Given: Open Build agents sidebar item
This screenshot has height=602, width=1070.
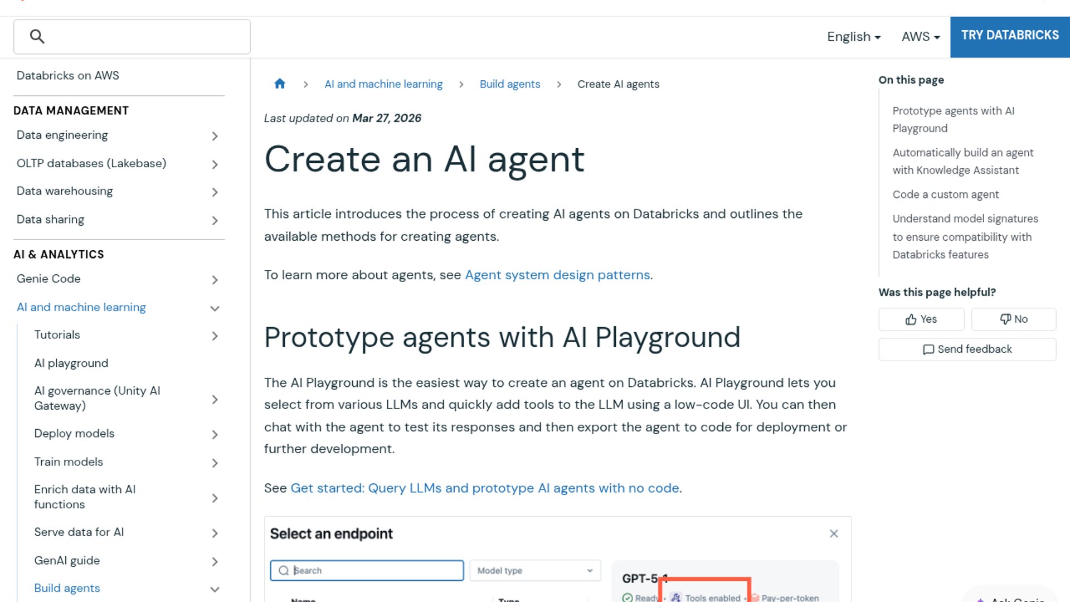Looking at the screenshot, I should [67, 588].
